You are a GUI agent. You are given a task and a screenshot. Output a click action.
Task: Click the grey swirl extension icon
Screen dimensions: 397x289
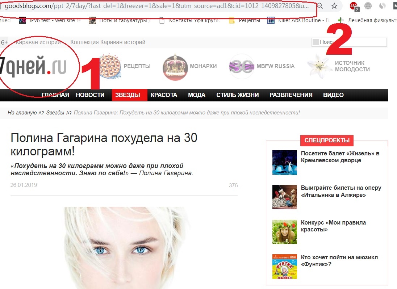click(x=382, y=5)
